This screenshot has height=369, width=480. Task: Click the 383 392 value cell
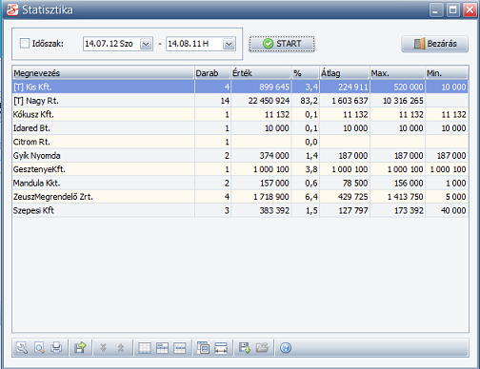[x=261, y=210]
